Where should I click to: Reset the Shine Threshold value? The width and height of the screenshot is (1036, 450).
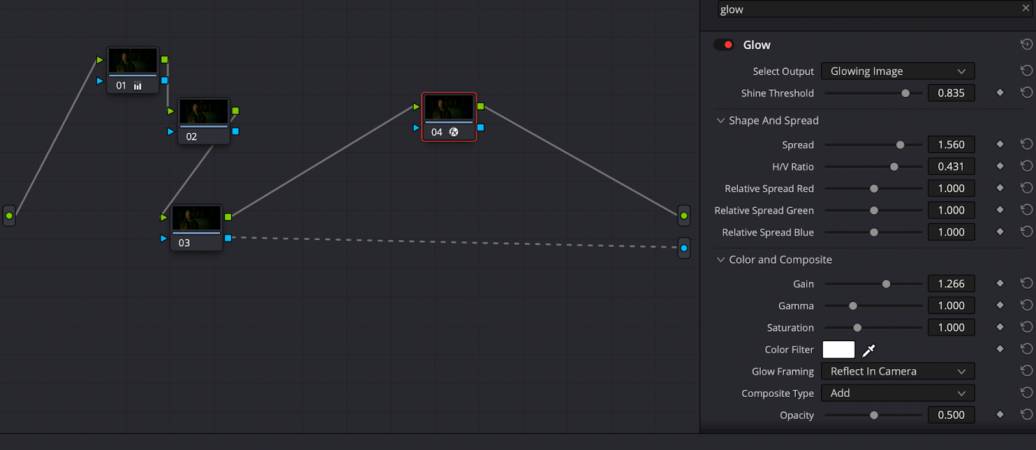[x=1026, y=93]
